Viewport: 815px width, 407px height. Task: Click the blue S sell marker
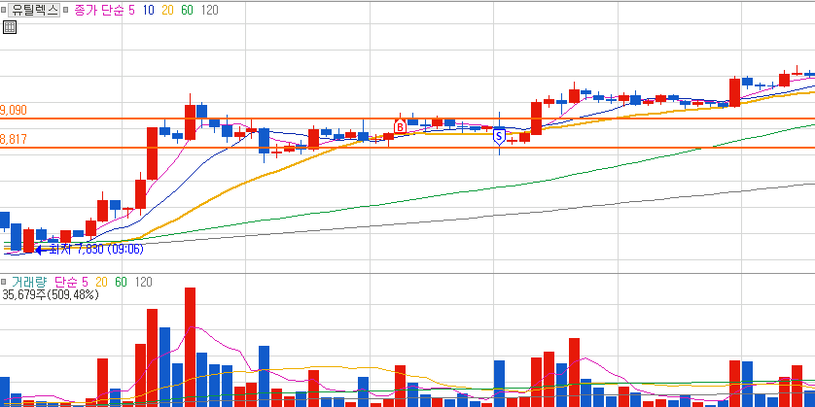pos(499,137)
